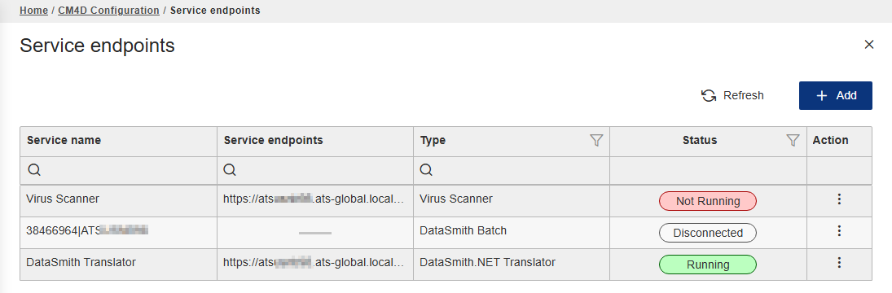Click Virus Scanner endpoint URL cell
Image resolution: width=892 pixels, height=293 pixels.
(315, 199)
